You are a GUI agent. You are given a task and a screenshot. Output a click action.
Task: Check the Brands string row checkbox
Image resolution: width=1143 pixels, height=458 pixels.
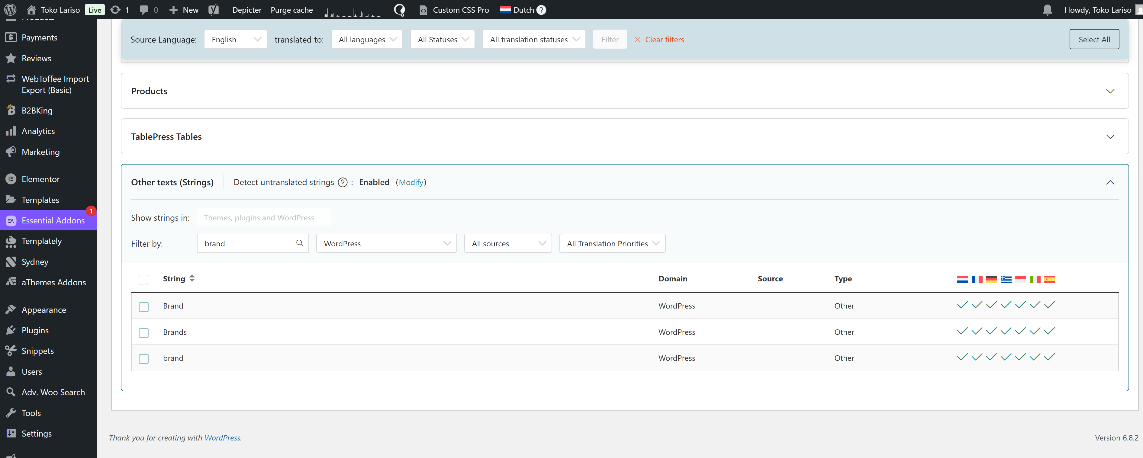click(x=143, y=332)
